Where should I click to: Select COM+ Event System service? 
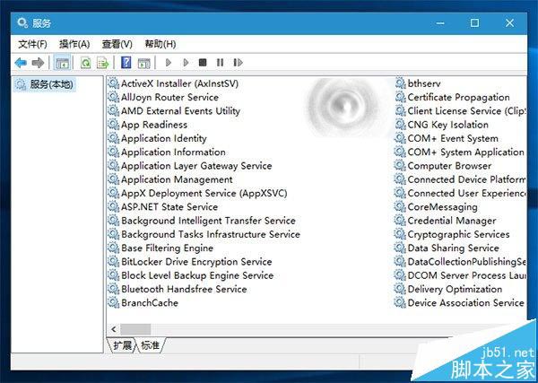click(x=453, y=138)
